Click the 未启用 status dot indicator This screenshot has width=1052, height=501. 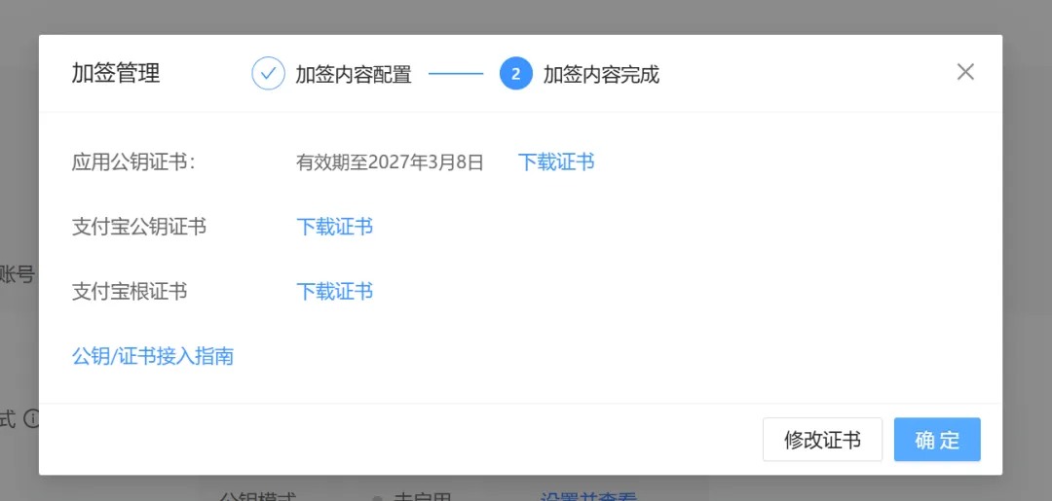[x=377, y=497]
